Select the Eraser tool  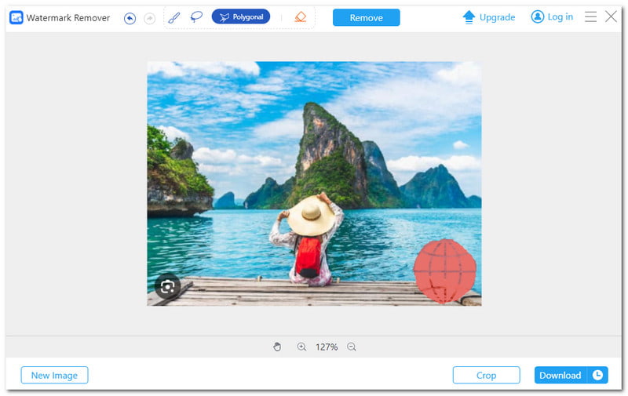click(x=300, y=17)
